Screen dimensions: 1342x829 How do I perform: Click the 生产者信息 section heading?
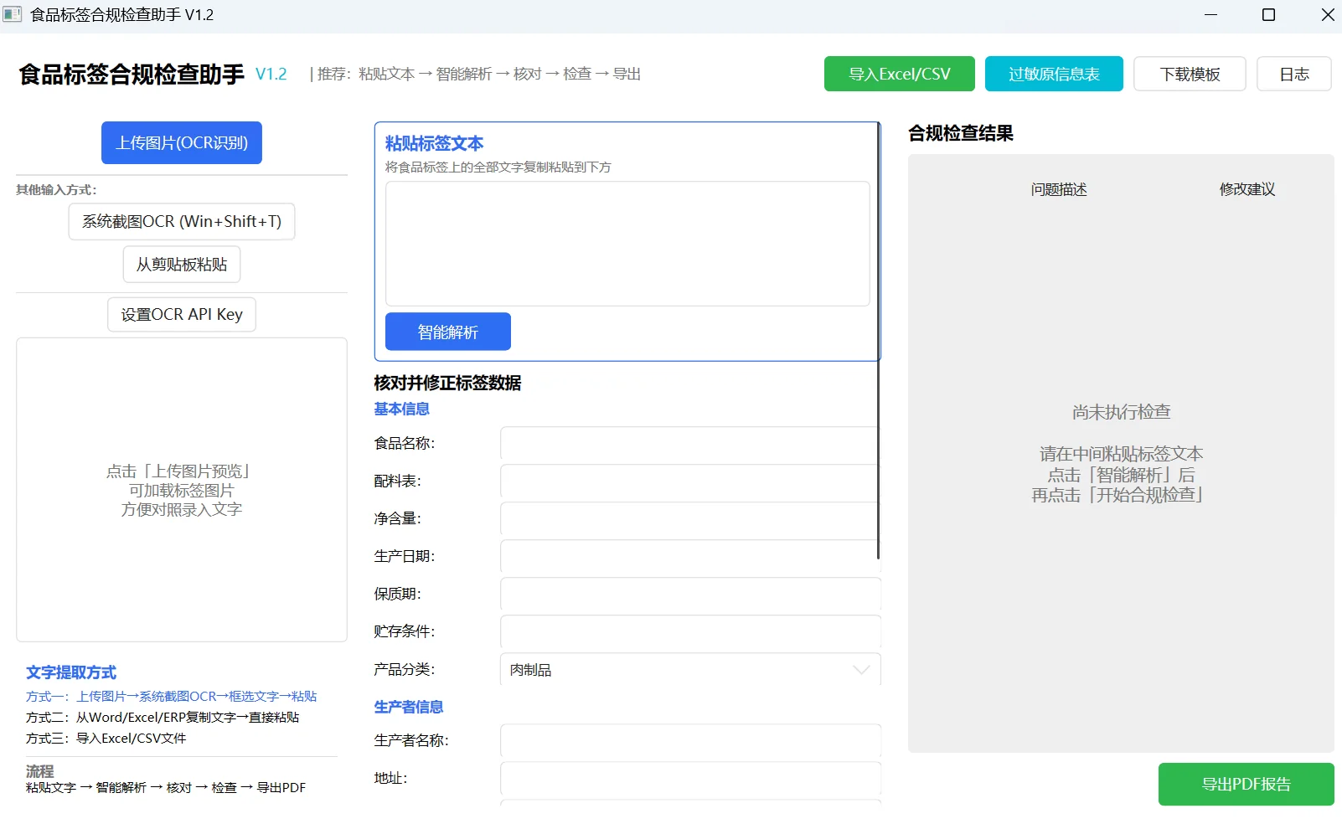click(409, 707)
